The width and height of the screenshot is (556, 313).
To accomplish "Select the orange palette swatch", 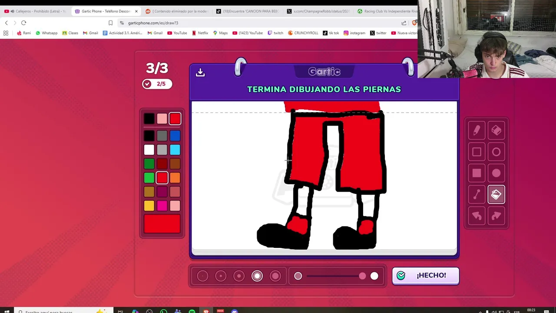I will [175, 178].
